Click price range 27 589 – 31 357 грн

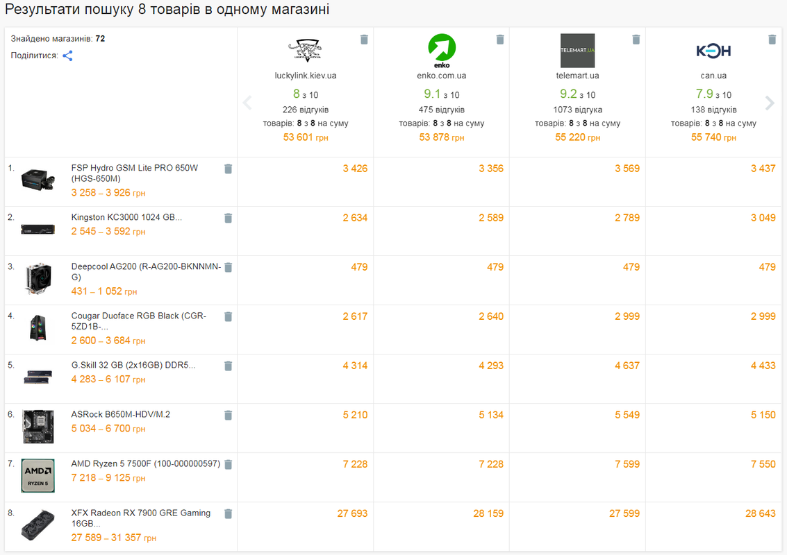(113, 538)
